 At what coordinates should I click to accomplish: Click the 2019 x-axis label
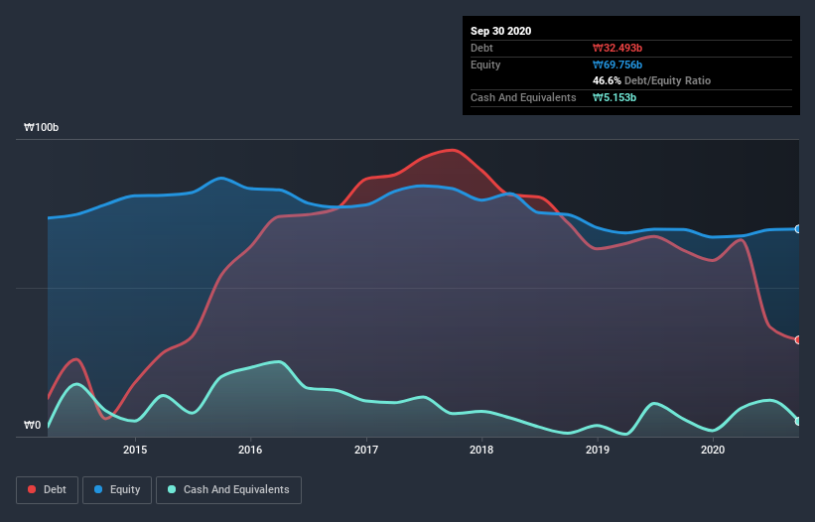[x=598, y=450]
